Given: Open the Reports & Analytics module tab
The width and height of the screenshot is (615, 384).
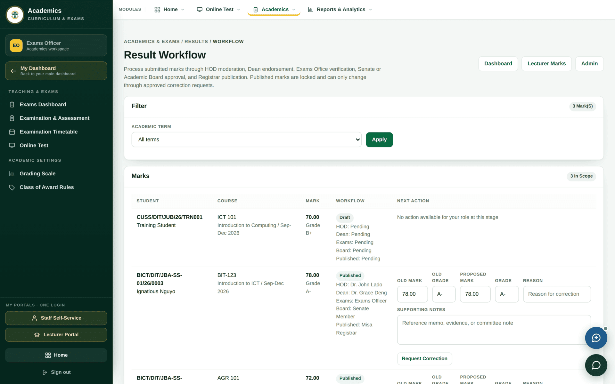Looking at the screenshot, I should click(x=340, y=10).
